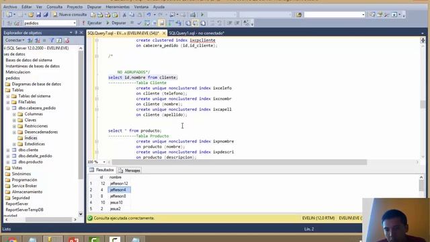Open the empty search combo box dropdown
430x242 pixels.
(363, 15)
